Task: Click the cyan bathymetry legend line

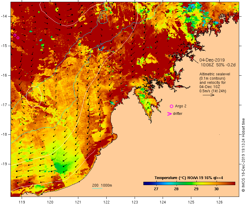Action: [x=97, y=188]
